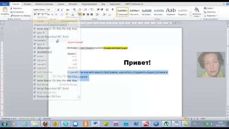This screenshot has width=229, height=129.
Task: Toggle align text right
Action: click(88, 14)
